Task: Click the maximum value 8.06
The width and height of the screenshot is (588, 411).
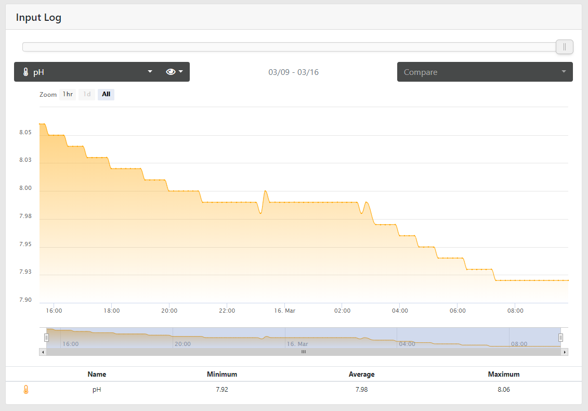Action: [504, 390]
